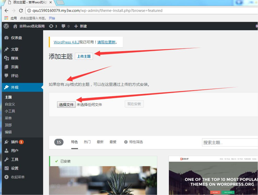Click the WordPress 4.8.2 link
The image size is (258, 195).
[66, 42]
